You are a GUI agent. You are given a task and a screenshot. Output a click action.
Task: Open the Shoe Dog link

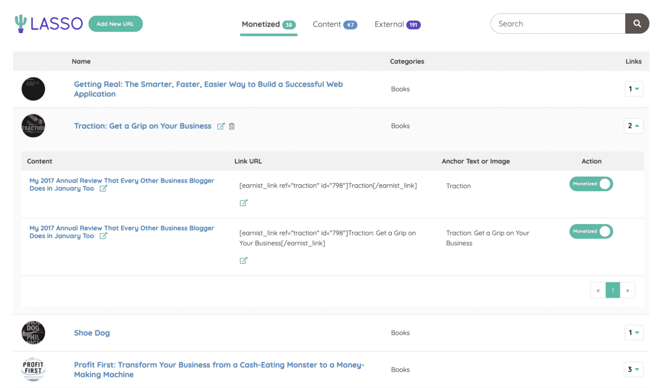click(x=92, y=333)
